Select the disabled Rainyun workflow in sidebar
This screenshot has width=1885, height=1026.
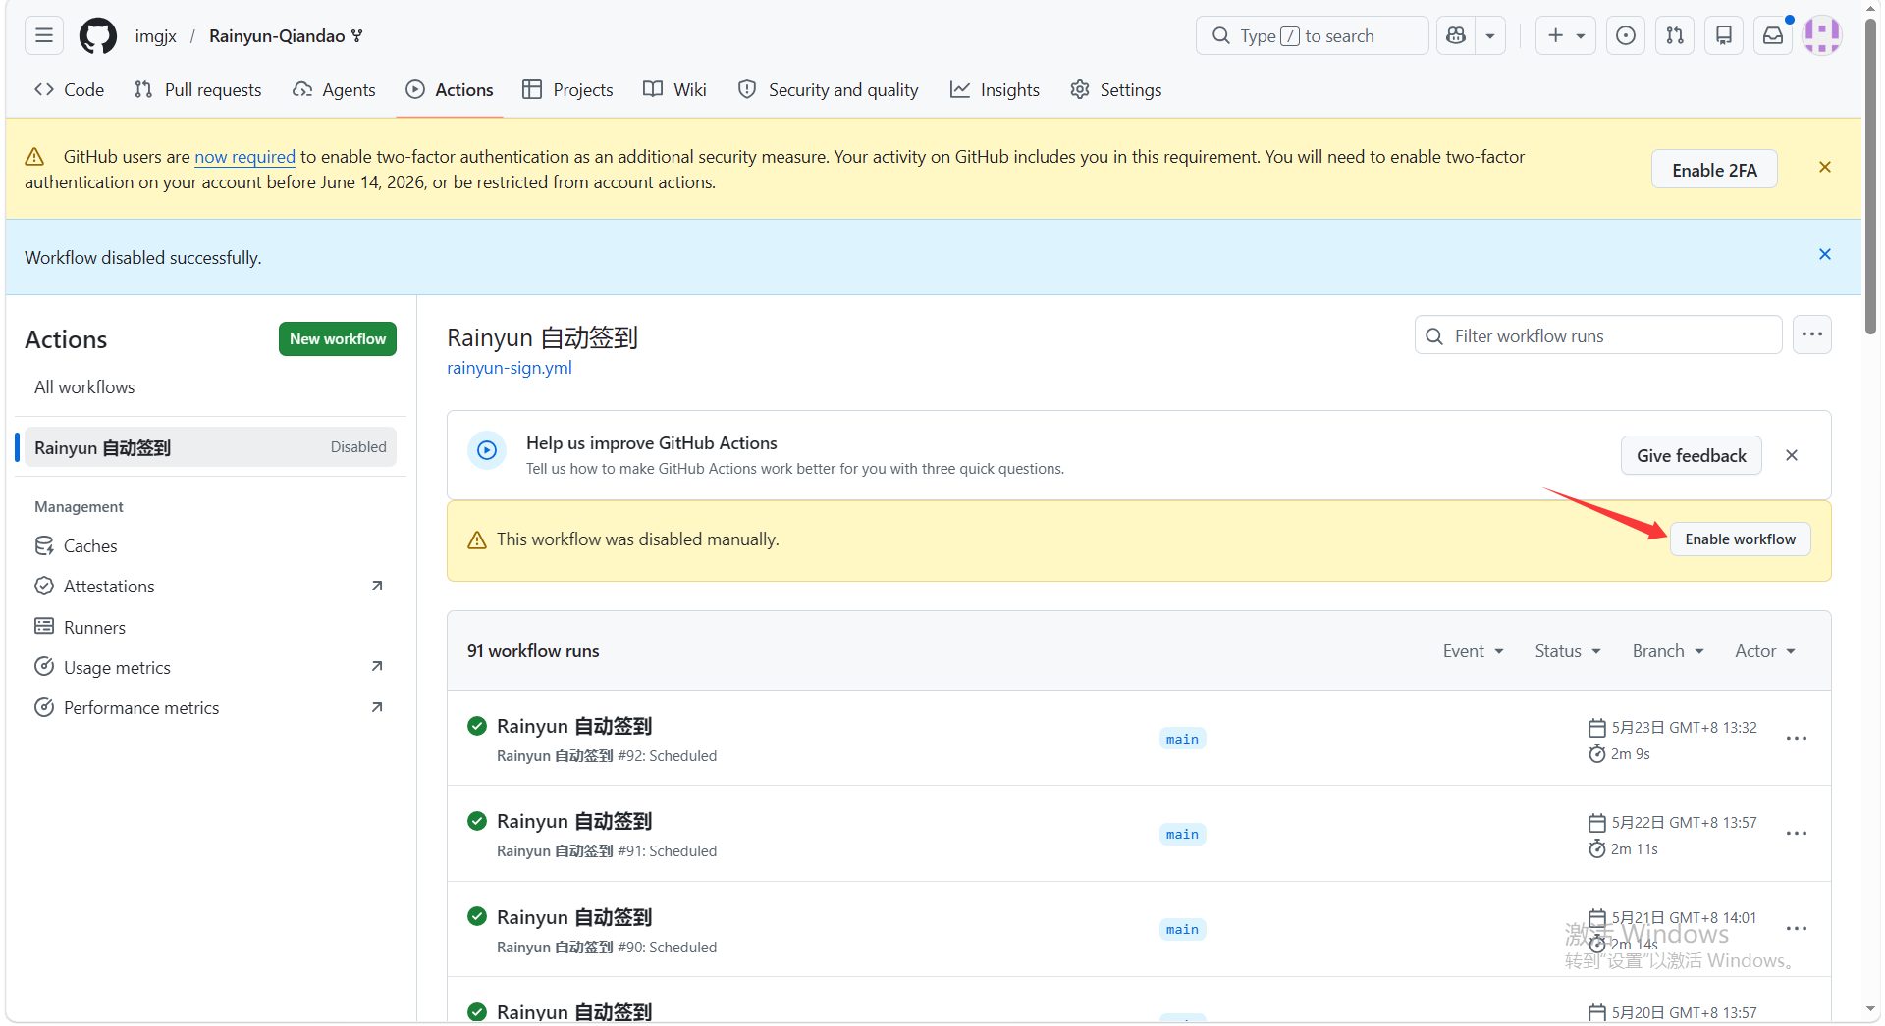click(x=211, y=447)
